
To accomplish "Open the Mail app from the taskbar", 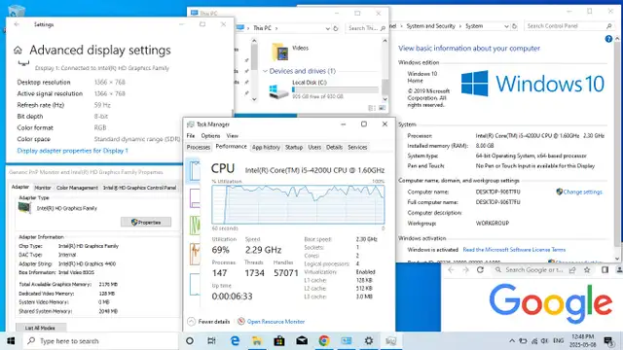I will pyautogui.click(x=302, y=341).
